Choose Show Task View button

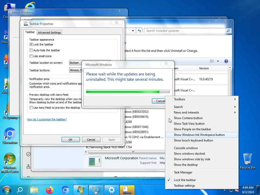(202, 124)
